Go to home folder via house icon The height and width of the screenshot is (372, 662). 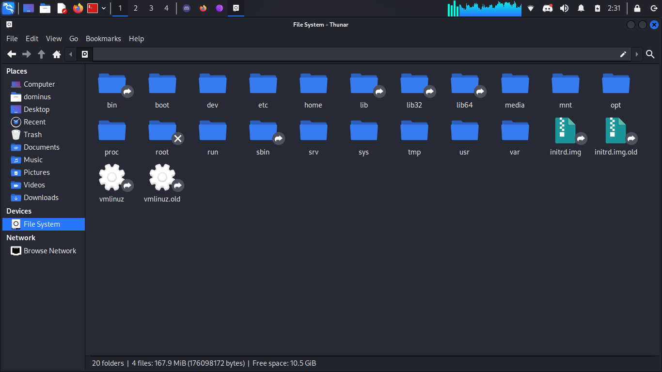pyautogui.click(x=57, y=54)
